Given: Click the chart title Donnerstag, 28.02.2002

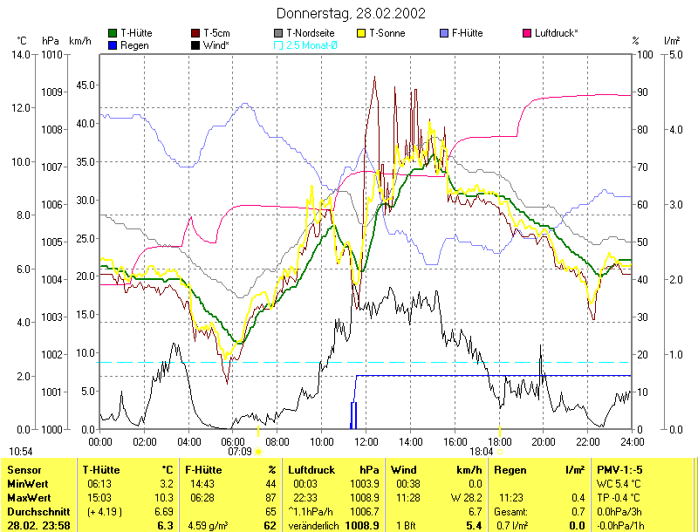Looking at the screenshot, I should tap(351, 13).
